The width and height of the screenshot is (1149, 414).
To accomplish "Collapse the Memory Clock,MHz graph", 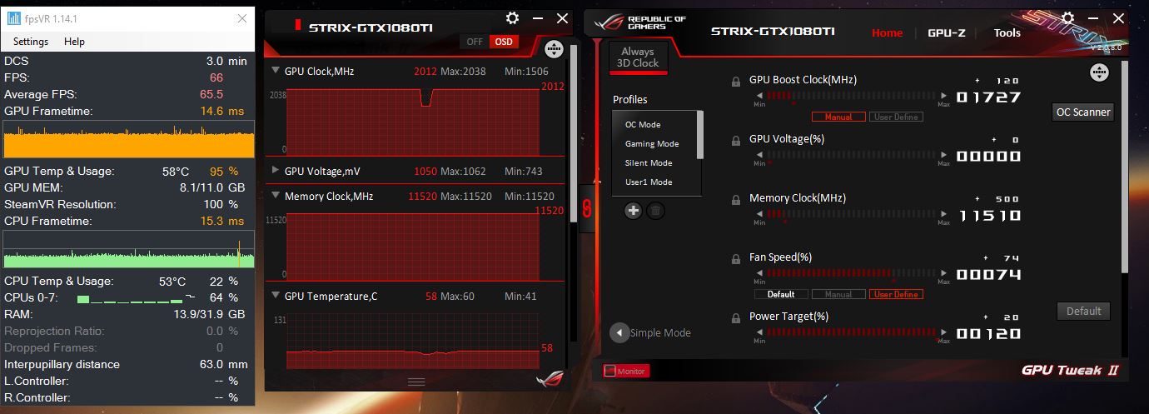I will [276, 196].
